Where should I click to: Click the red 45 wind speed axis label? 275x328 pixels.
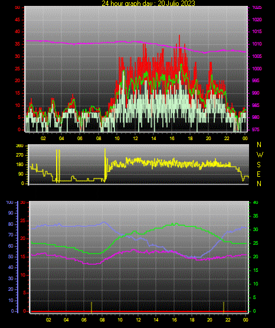(18, 20)
